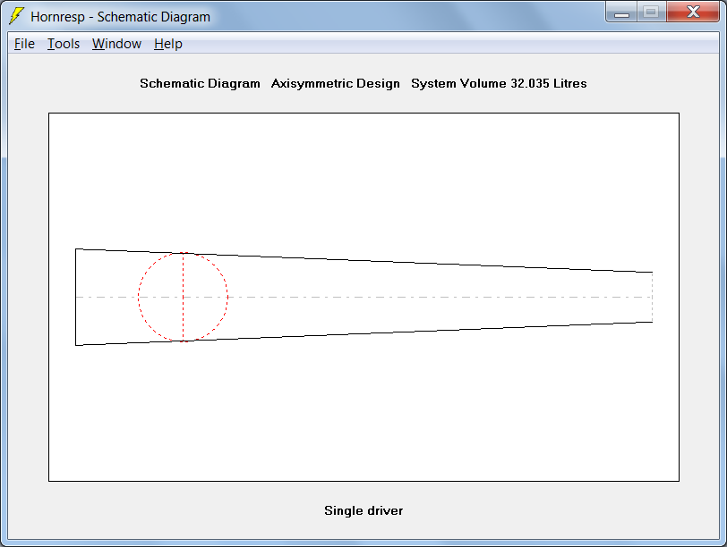
Task: Click the red dashed driver circle
Action: click(x=184, y=297)
